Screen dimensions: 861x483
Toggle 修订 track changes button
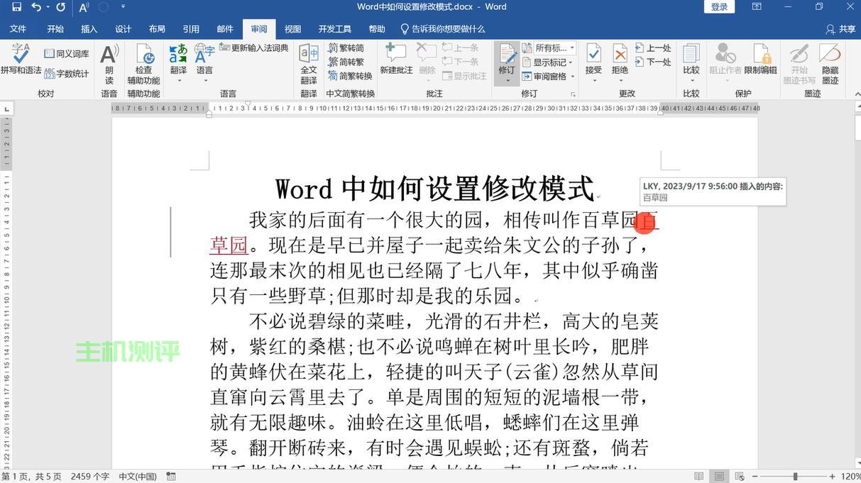pos(507,55)
